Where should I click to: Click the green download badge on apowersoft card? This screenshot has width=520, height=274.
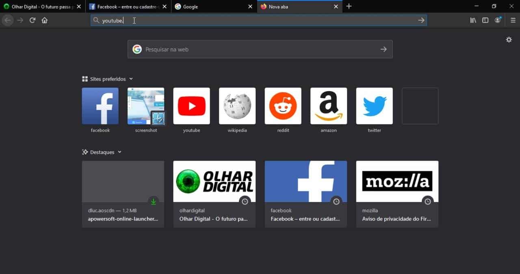pyautogui.click(x=153, y=201)
